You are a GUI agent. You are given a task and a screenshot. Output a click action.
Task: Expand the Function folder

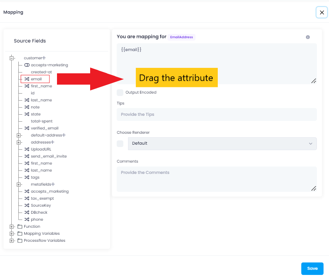(x=12, y=227)
